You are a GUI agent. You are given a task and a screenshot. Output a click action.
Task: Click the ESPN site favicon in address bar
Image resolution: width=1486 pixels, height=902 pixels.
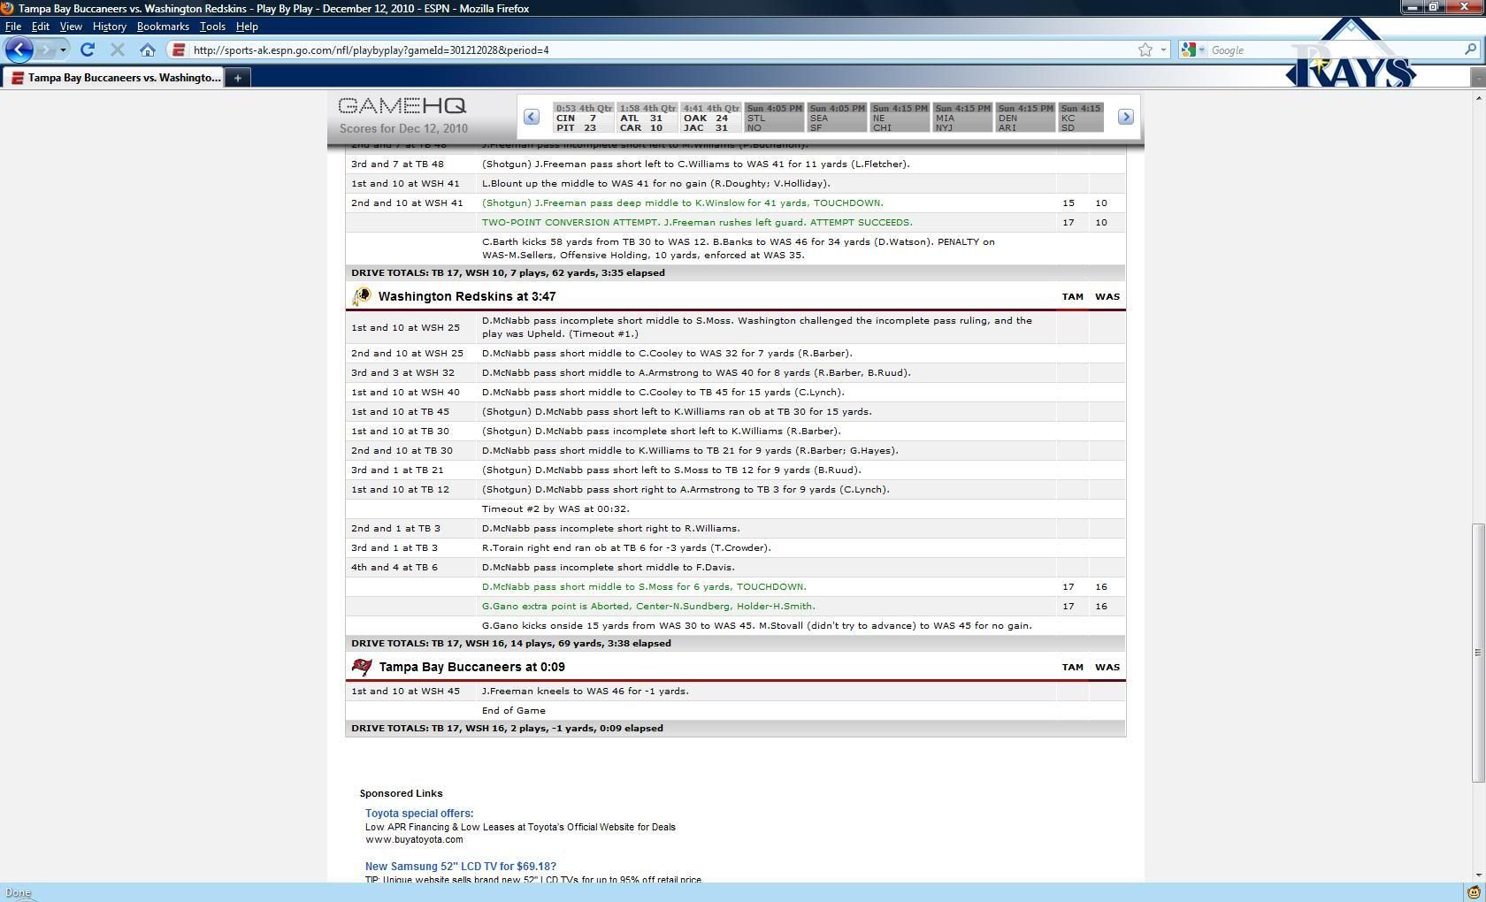pos(179,50)
